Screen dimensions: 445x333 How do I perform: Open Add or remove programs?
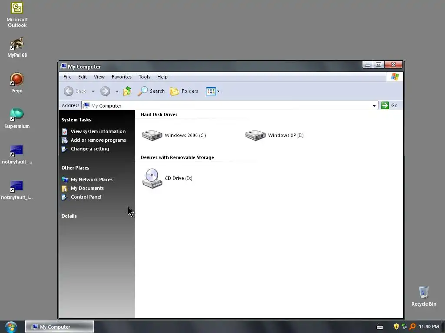[x=98, y=140]
